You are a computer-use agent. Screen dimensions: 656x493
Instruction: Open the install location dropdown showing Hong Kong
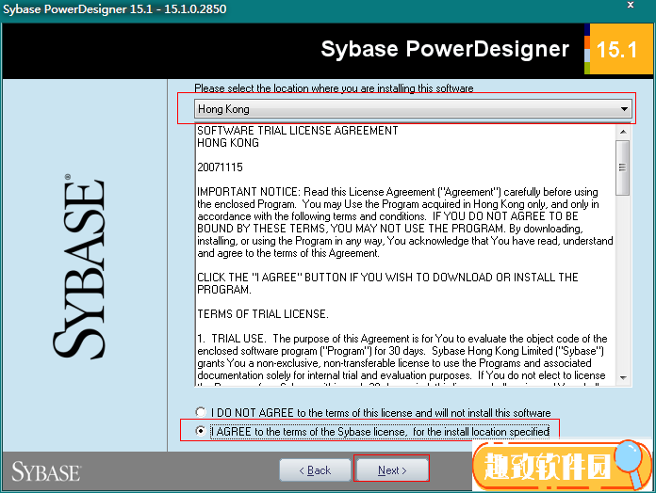[x=413, y=109]
